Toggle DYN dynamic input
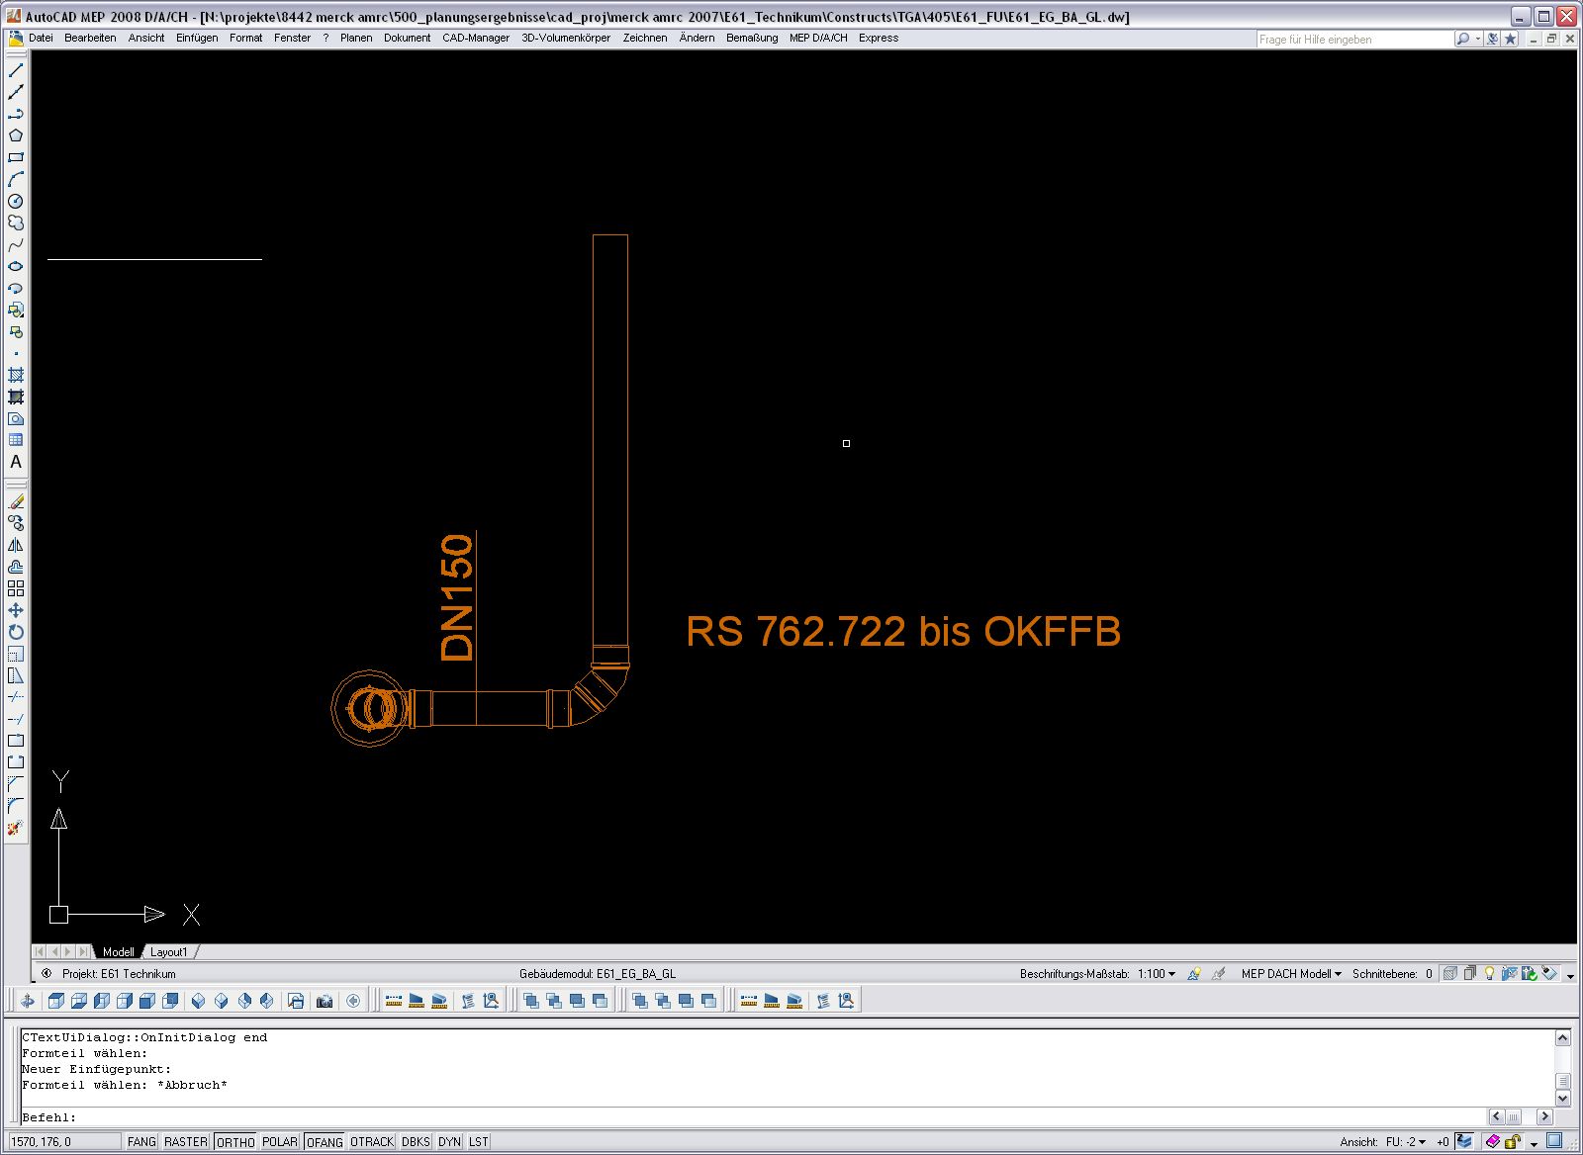This screenshot has height=1155, width=1583. coord(450,1141)
